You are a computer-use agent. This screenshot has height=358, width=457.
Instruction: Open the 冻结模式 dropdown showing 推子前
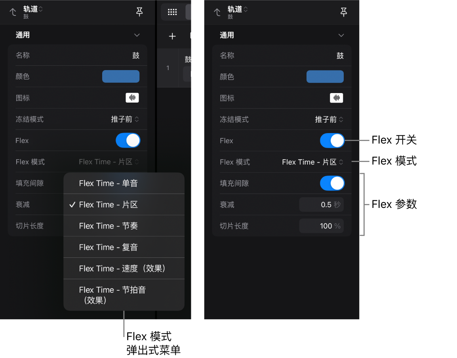click(125, 119)
